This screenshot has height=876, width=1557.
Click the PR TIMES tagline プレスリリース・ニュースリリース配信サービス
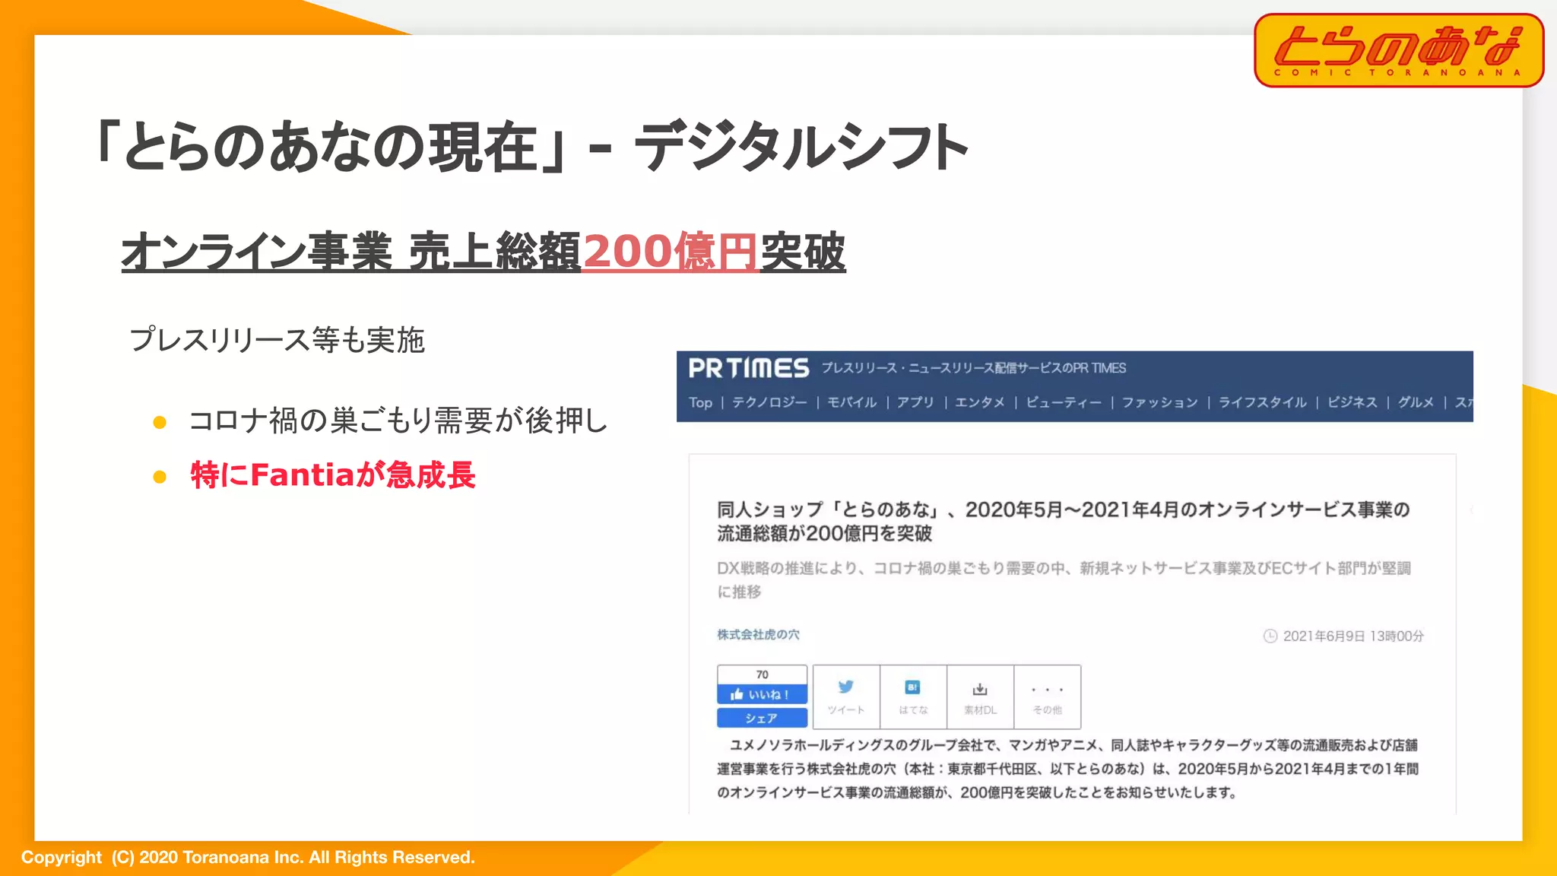point(974,368)
